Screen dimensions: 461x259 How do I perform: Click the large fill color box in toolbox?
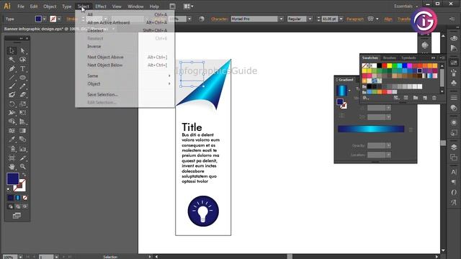[x=13, y=178]
